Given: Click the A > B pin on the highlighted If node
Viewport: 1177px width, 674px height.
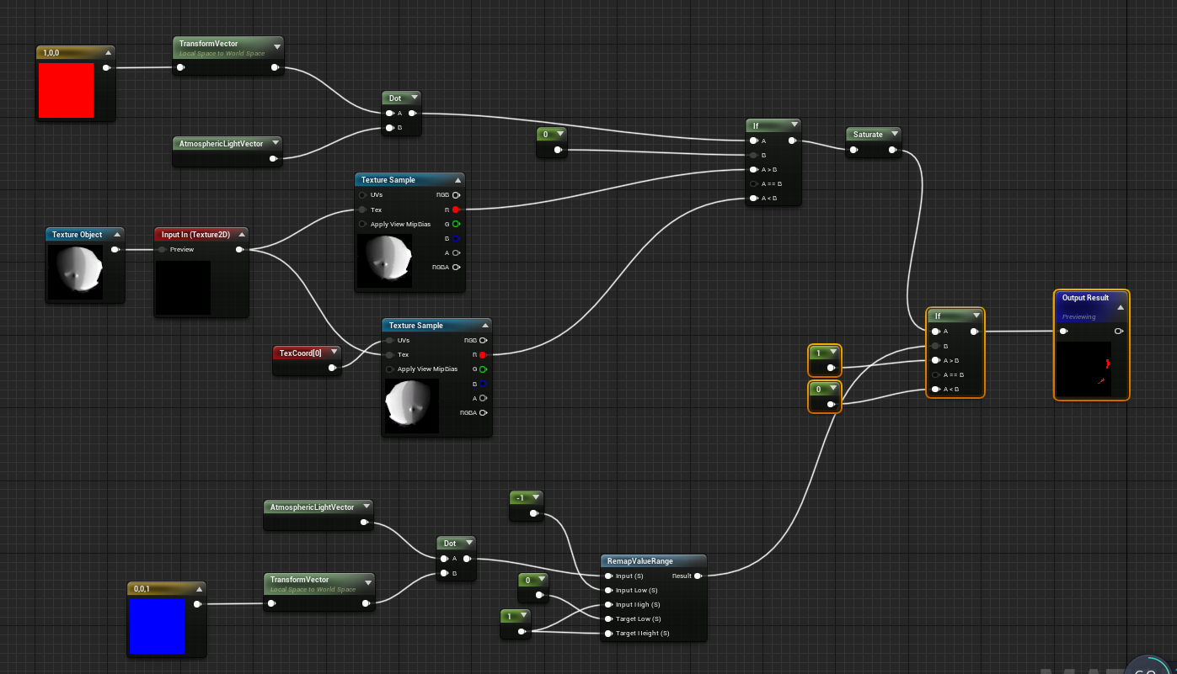Looking at the screenshot, I should pos(935,359).
